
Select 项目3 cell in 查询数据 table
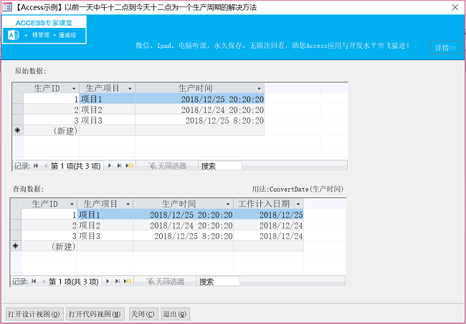tap(105, 235)
